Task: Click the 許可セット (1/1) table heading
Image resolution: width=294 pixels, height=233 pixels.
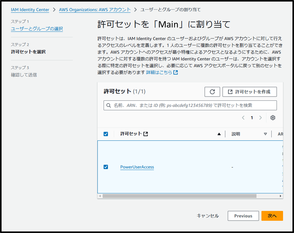Action: pos(124,91)
